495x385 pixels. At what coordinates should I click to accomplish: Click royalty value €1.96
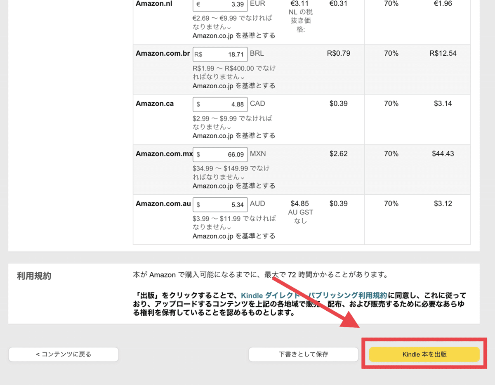point(443,4)
